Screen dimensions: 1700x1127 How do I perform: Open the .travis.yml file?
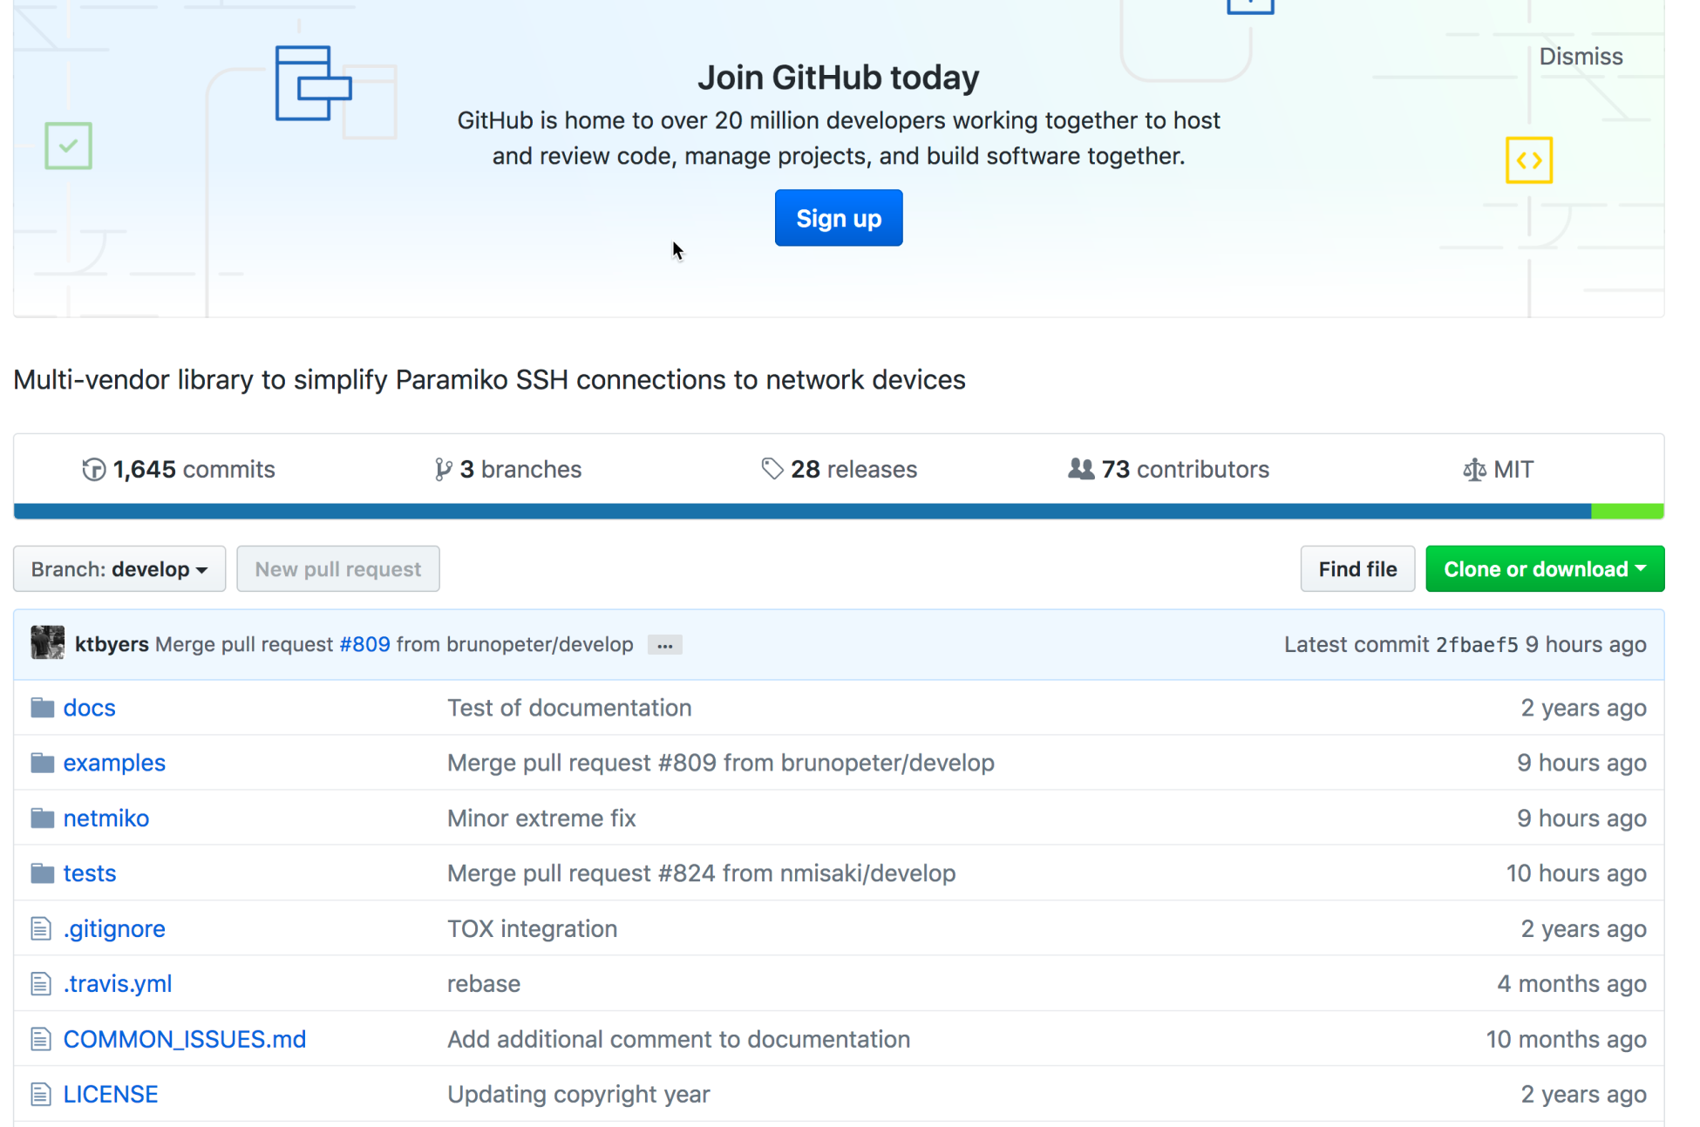(x=118, y=984)
